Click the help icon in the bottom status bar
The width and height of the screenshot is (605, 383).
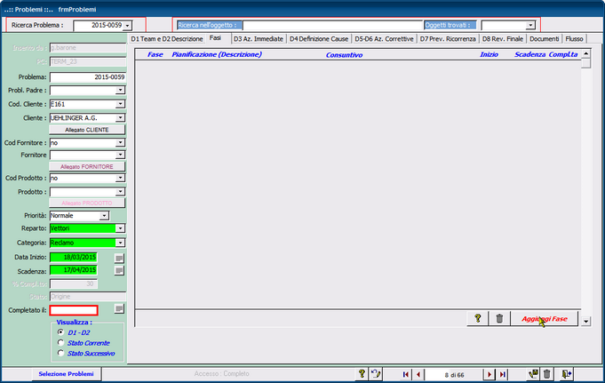(362, 374)
